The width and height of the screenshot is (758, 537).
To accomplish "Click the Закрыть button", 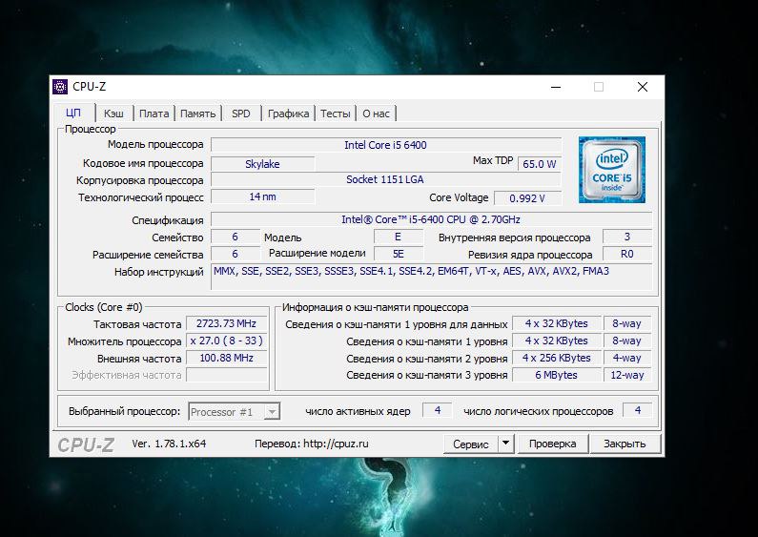I will click(625, 444).
